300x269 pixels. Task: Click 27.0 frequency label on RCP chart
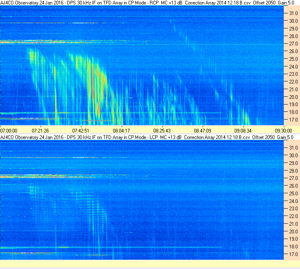294,44
